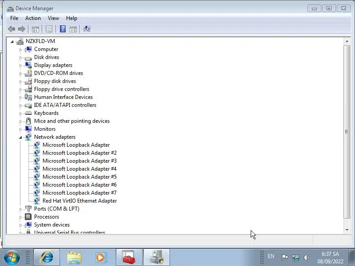Open the Properties toolbar icon
The image size is (355, 266).
49,29
